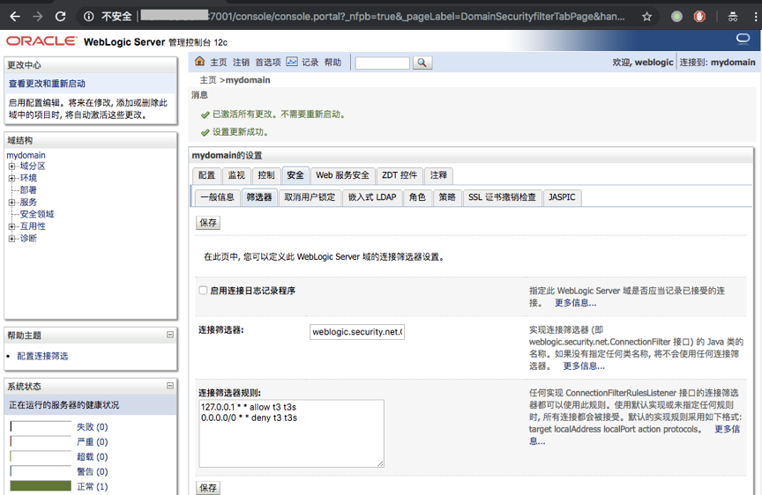Enable the 启用连接日志记录程序 checkbox
This screenshot has height=495, width=762.
(x=203, y=290)
